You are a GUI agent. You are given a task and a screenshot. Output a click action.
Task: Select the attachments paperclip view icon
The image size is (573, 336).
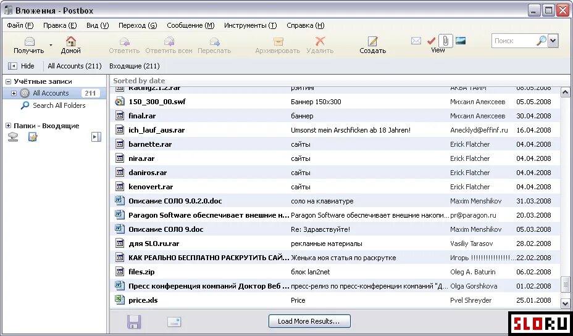click(x=445, y=41)
